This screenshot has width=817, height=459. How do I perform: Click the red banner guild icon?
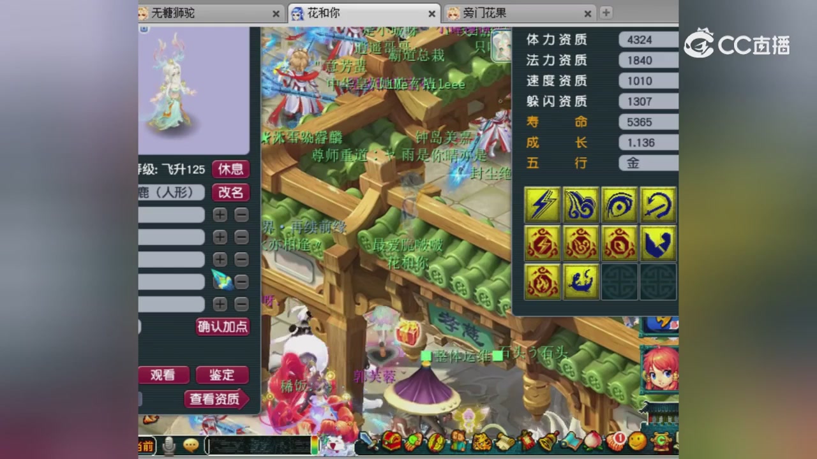(527, 441)
